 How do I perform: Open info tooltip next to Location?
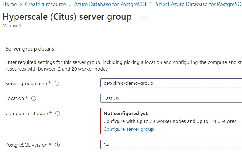tap(34, 98)
